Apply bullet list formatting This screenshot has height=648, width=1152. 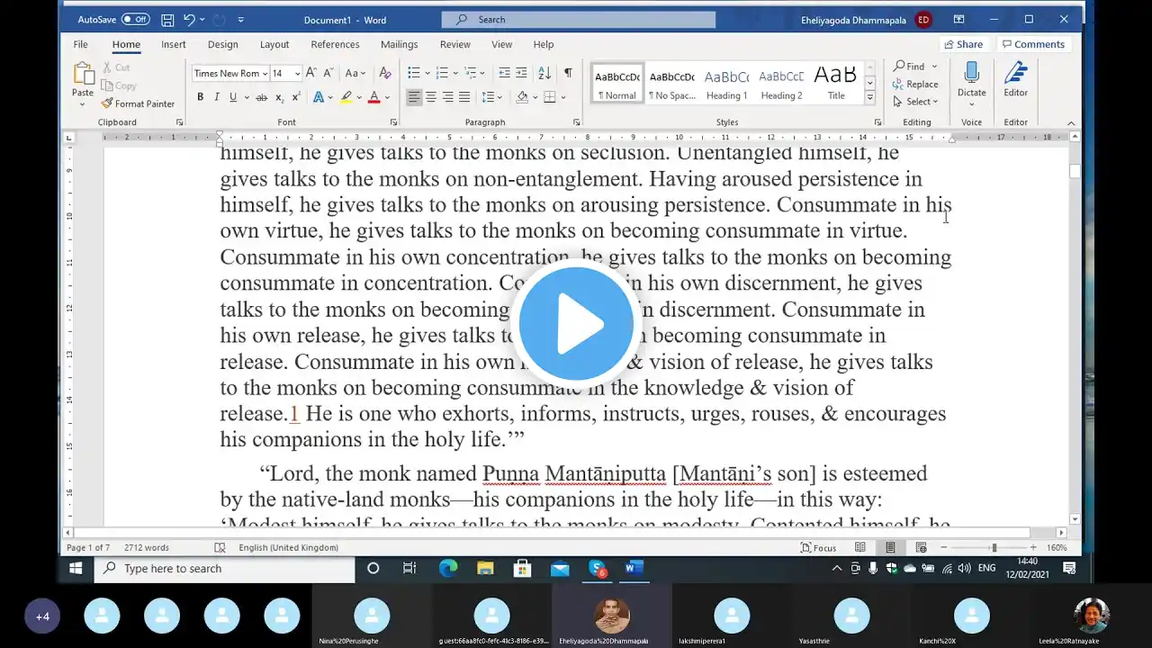click(x=413, y=73)
